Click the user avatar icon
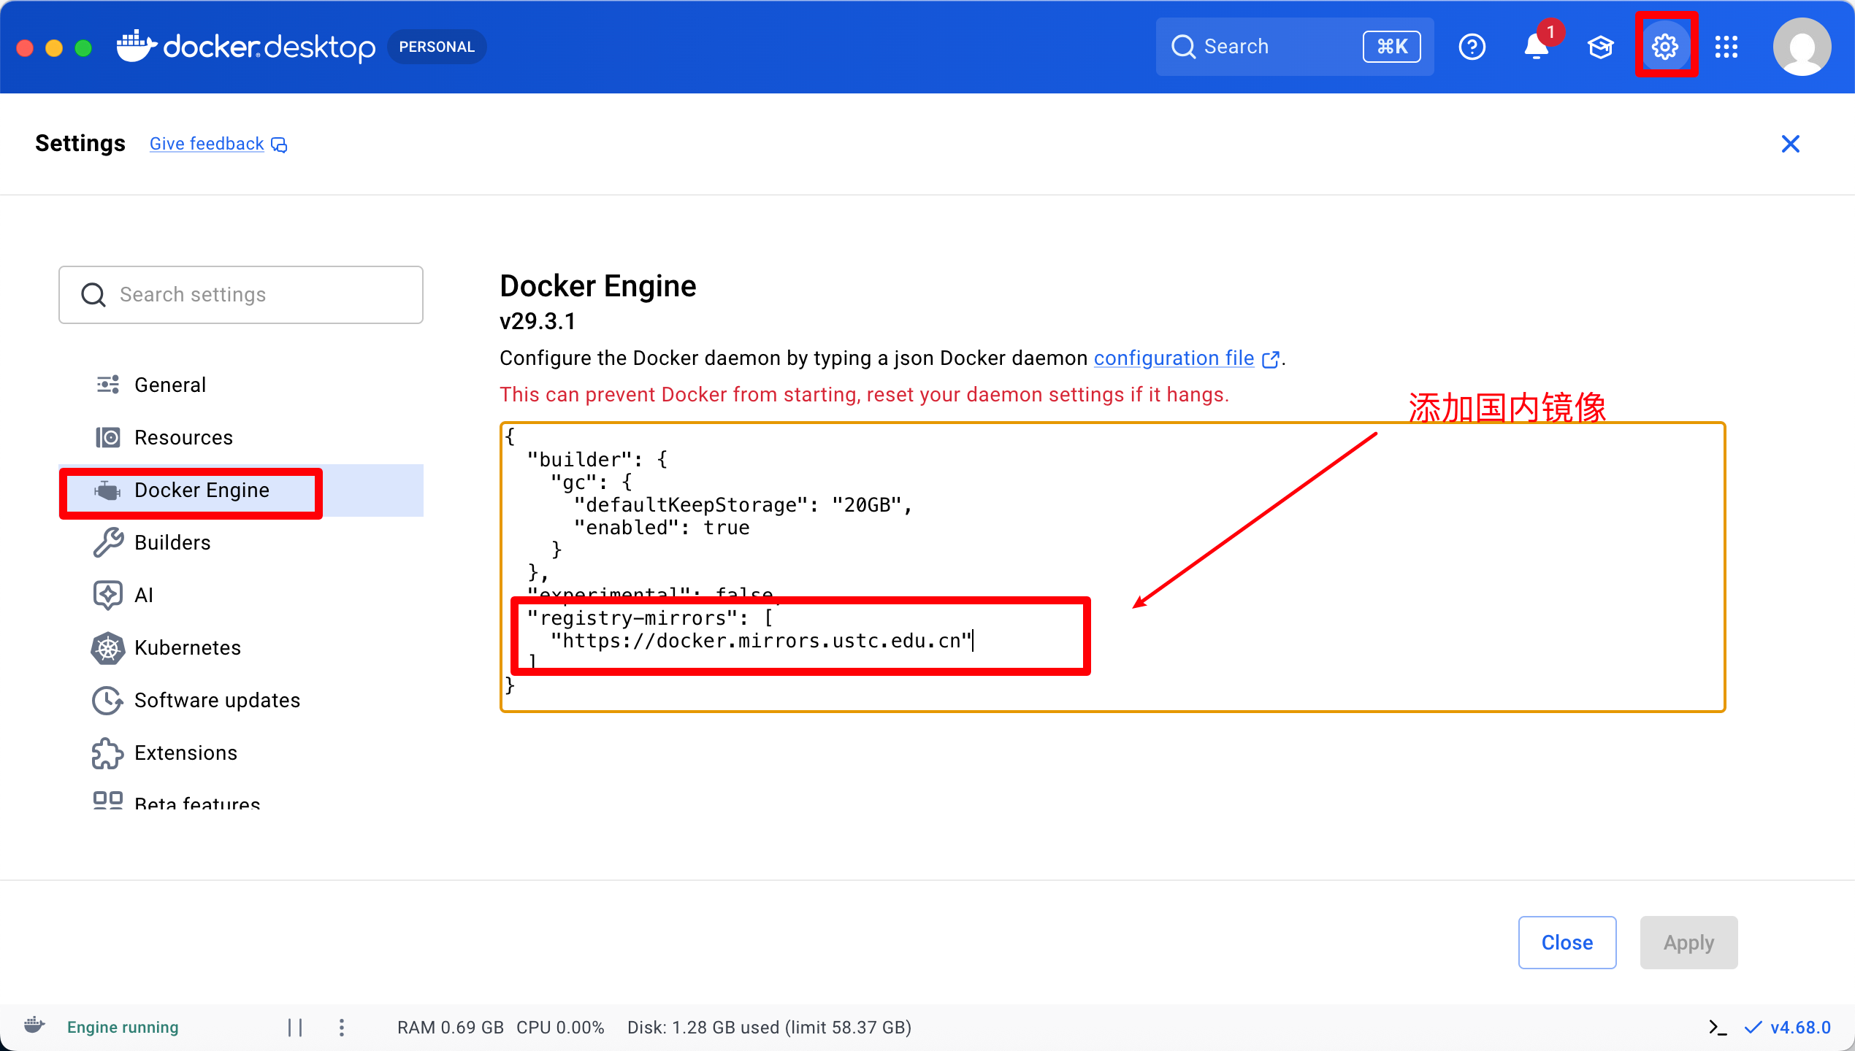Viewport: 1855px width, 1051px height. [x=1802, y=47]
